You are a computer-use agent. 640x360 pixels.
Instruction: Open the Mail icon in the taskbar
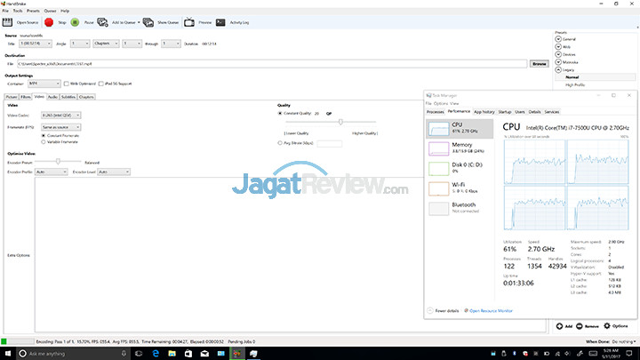[x=204, y=354]
